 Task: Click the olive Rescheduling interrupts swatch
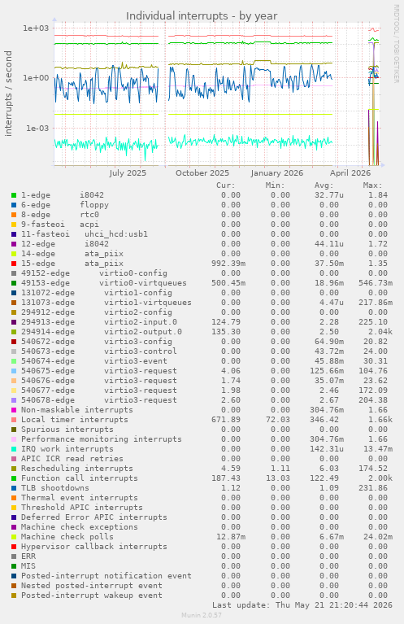pyautogui.click(x=14, y=469)
